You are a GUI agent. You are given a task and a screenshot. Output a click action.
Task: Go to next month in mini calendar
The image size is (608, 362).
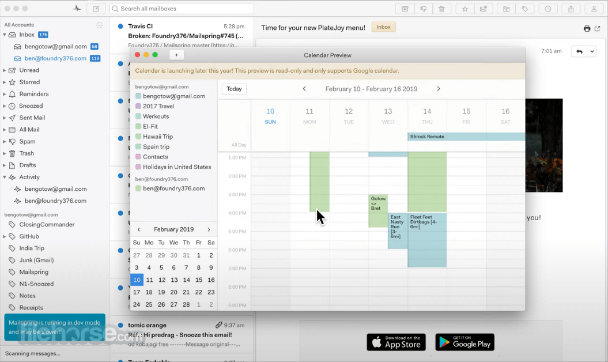pyautogui.click(x=209, y=229)
